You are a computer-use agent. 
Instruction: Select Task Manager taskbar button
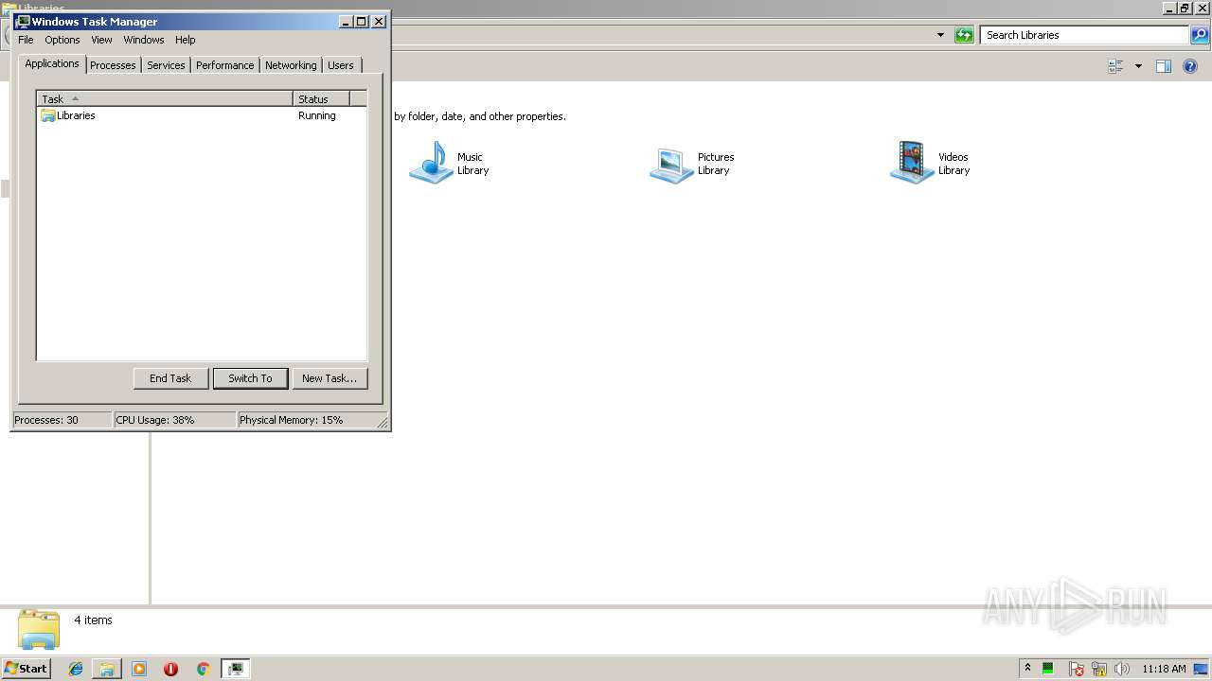pyautogui.click(x=235, y=669)
